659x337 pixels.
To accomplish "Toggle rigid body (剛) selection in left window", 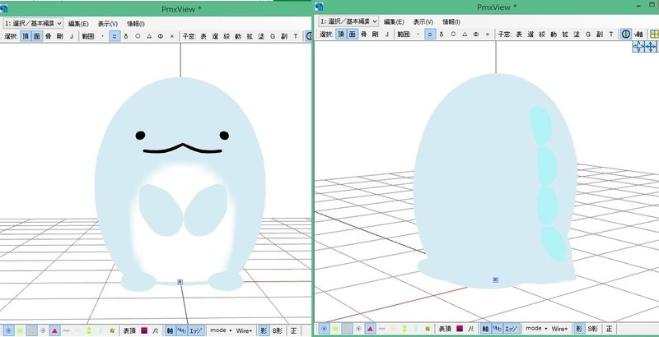I will click(59, 36).
